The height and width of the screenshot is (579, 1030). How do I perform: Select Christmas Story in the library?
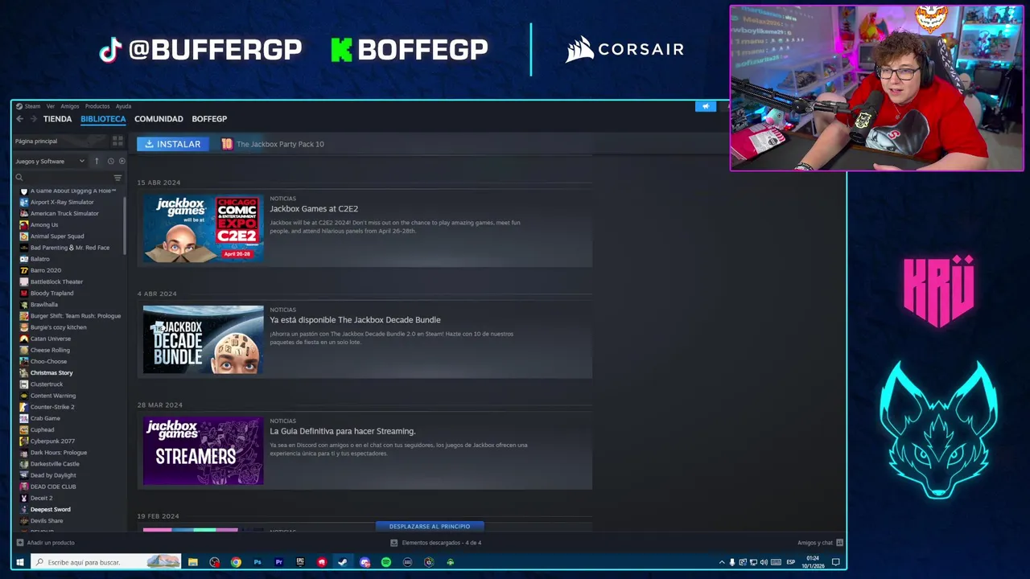point(51,372)
